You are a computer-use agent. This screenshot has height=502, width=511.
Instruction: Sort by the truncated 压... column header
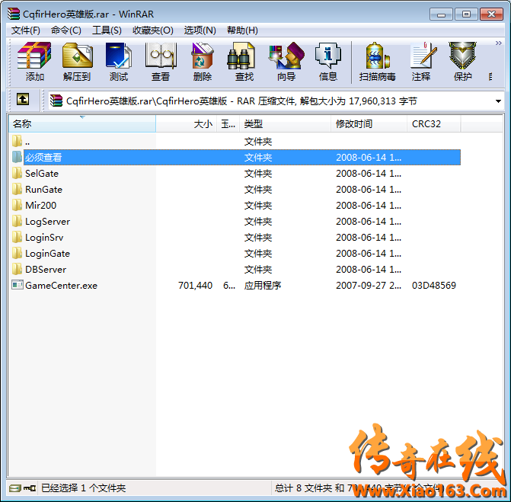click(x=228, y=124)
